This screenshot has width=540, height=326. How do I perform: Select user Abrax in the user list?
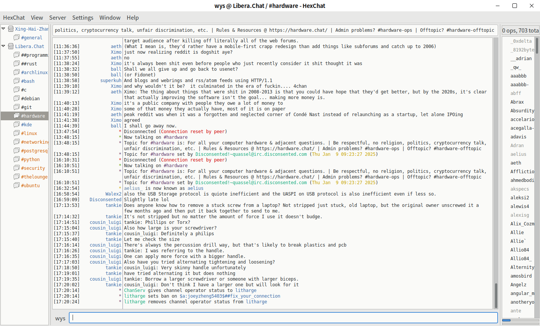[x=517, y=102]
